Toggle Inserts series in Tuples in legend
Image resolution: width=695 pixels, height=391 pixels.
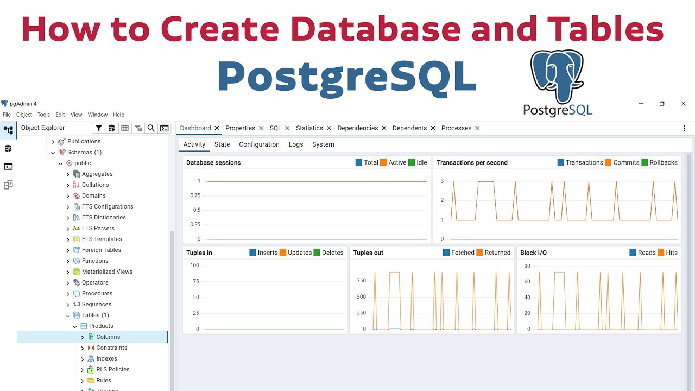tap(263, 253)
